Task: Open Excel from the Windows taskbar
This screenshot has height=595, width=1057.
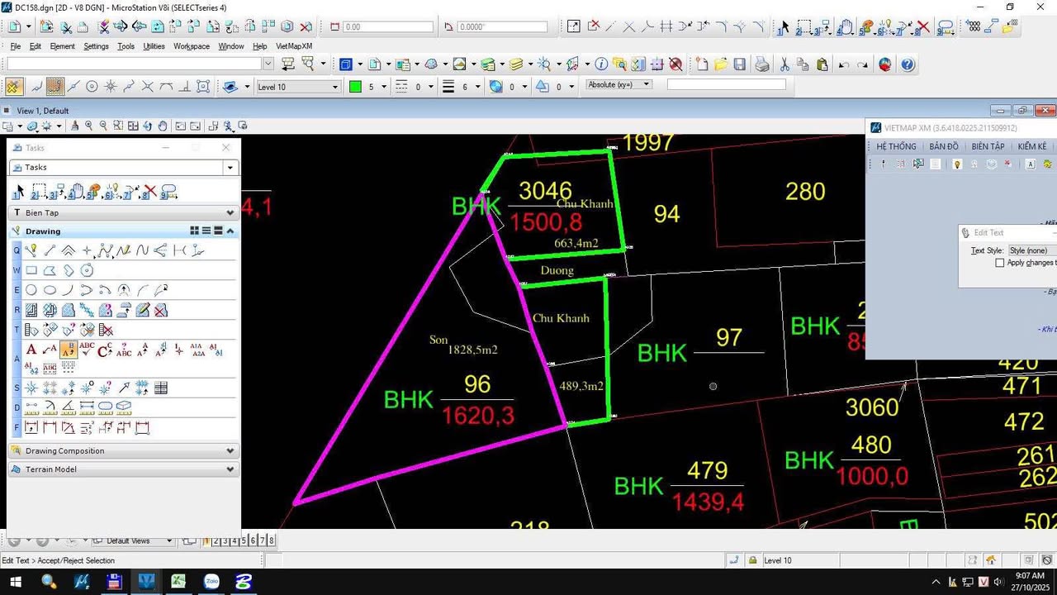Action: pos(178,582)
